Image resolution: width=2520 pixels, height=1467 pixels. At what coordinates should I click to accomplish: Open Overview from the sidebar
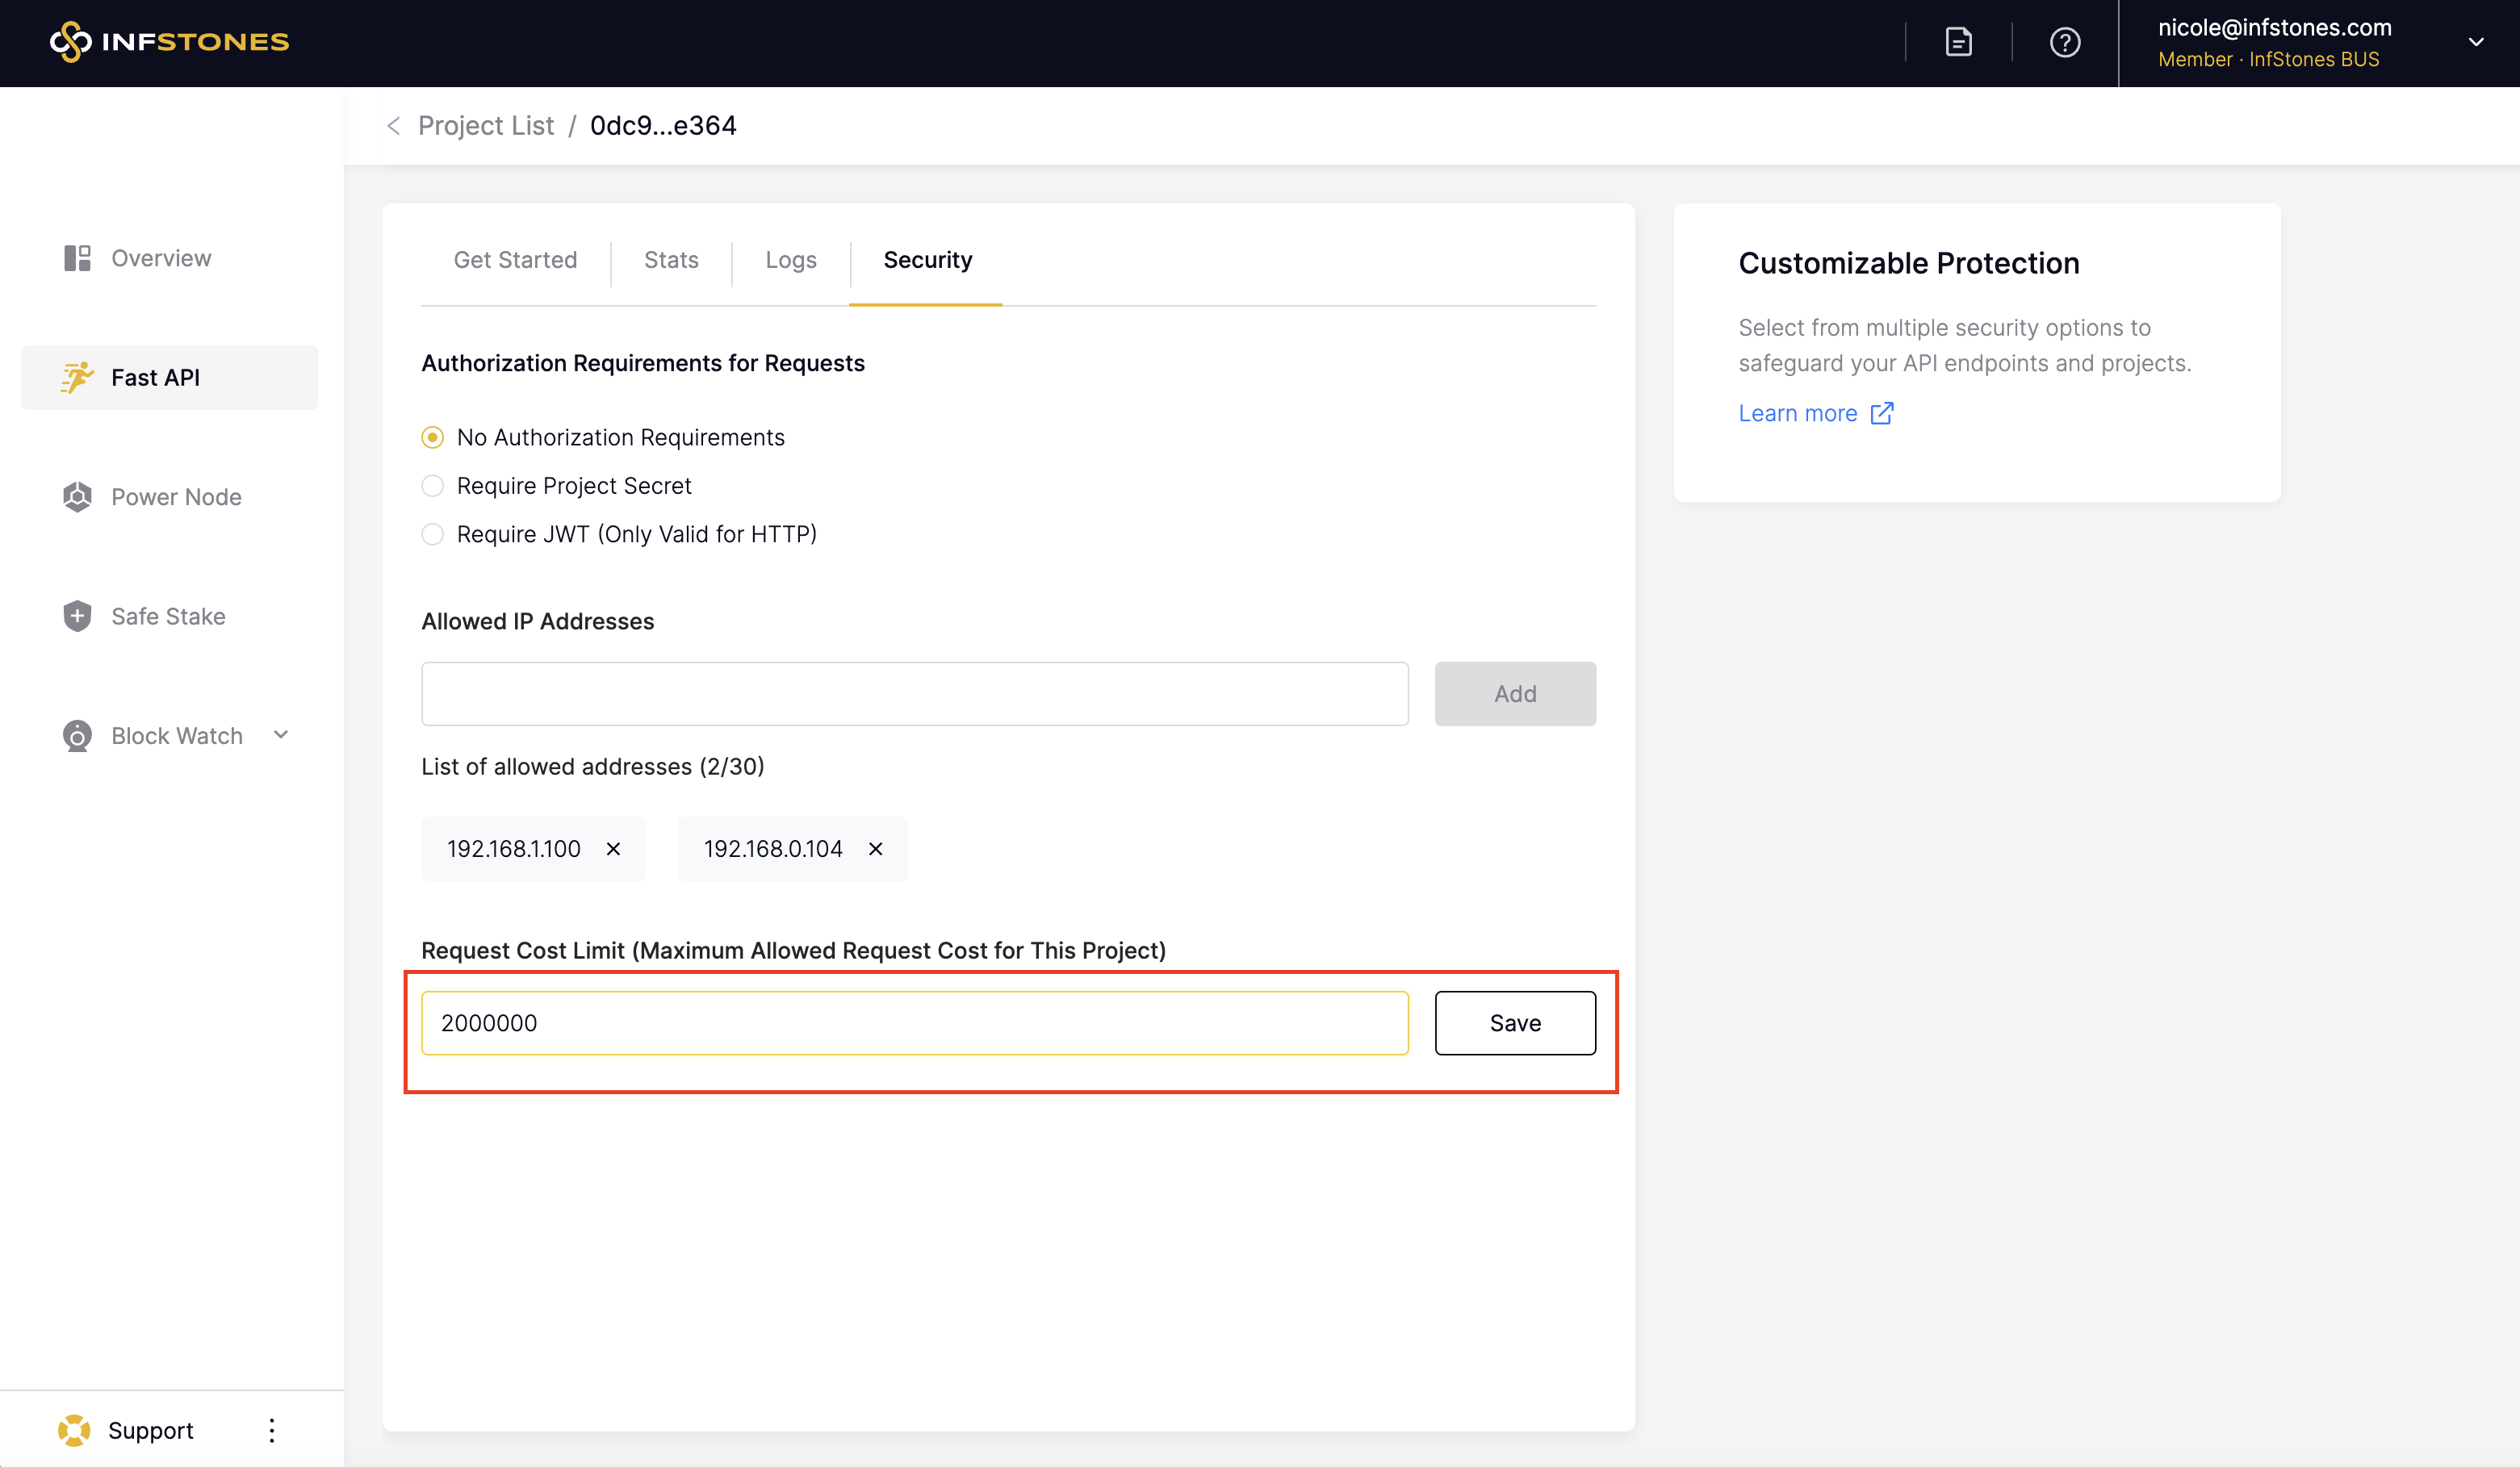(x=160, y=258)
